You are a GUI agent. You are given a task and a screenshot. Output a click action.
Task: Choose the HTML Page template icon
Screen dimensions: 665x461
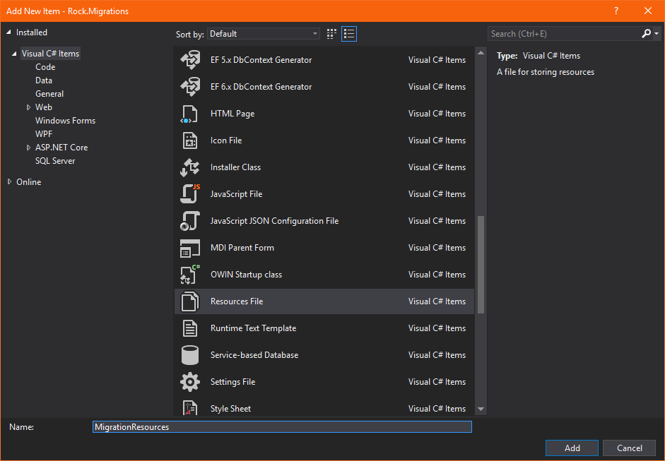(x=189, y=114)
